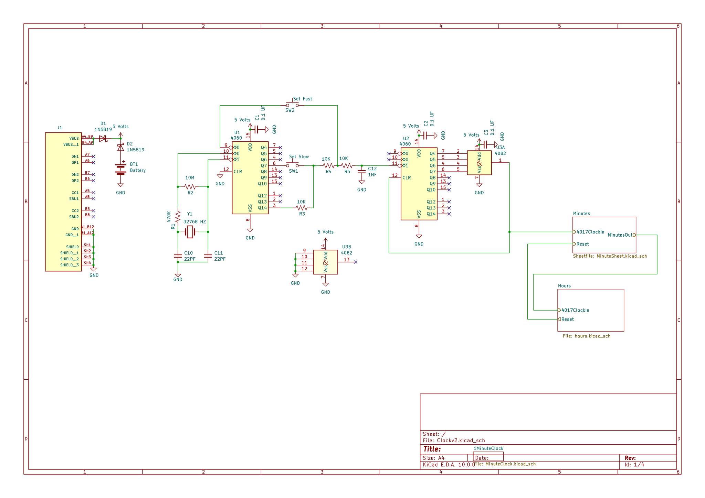Select diode D2 1N5819 symbol
This screenshot has width=705, height=498.
click(x=120, y=148)
